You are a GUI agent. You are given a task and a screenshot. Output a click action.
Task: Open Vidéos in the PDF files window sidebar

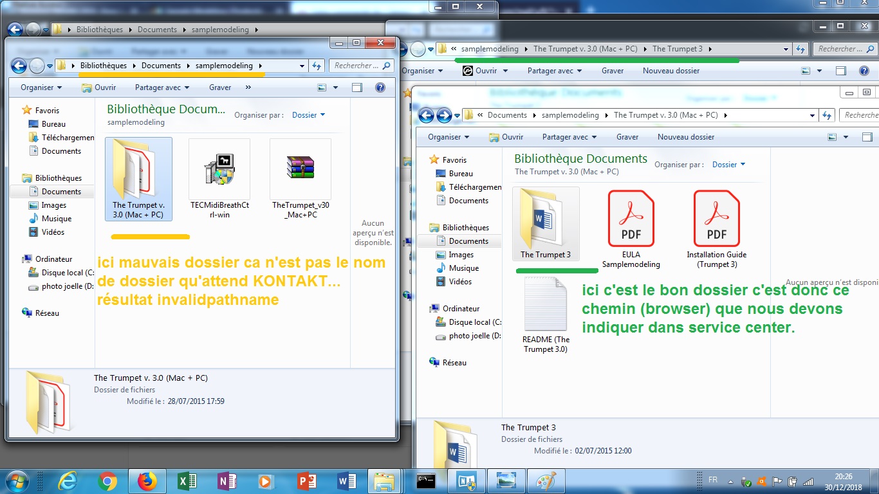tap(460, 282)
